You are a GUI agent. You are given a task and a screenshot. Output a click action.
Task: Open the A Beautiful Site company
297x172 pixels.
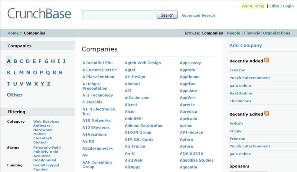click(98, 63)
